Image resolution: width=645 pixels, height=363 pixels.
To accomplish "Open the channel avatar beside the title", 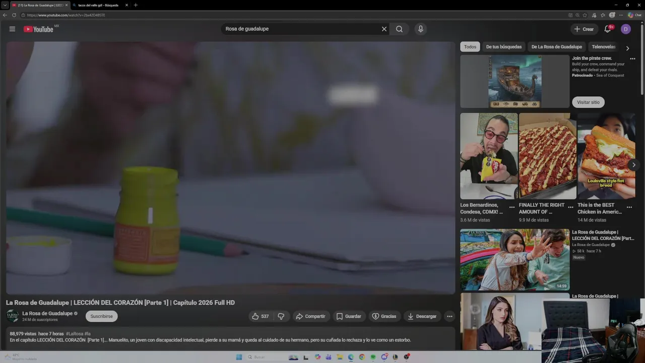I will (x=13, y=316).
